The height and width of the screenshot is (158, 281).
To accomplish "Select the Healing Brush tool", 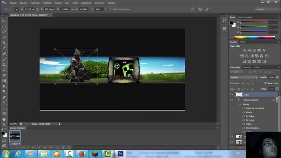I will pos(4,54).
